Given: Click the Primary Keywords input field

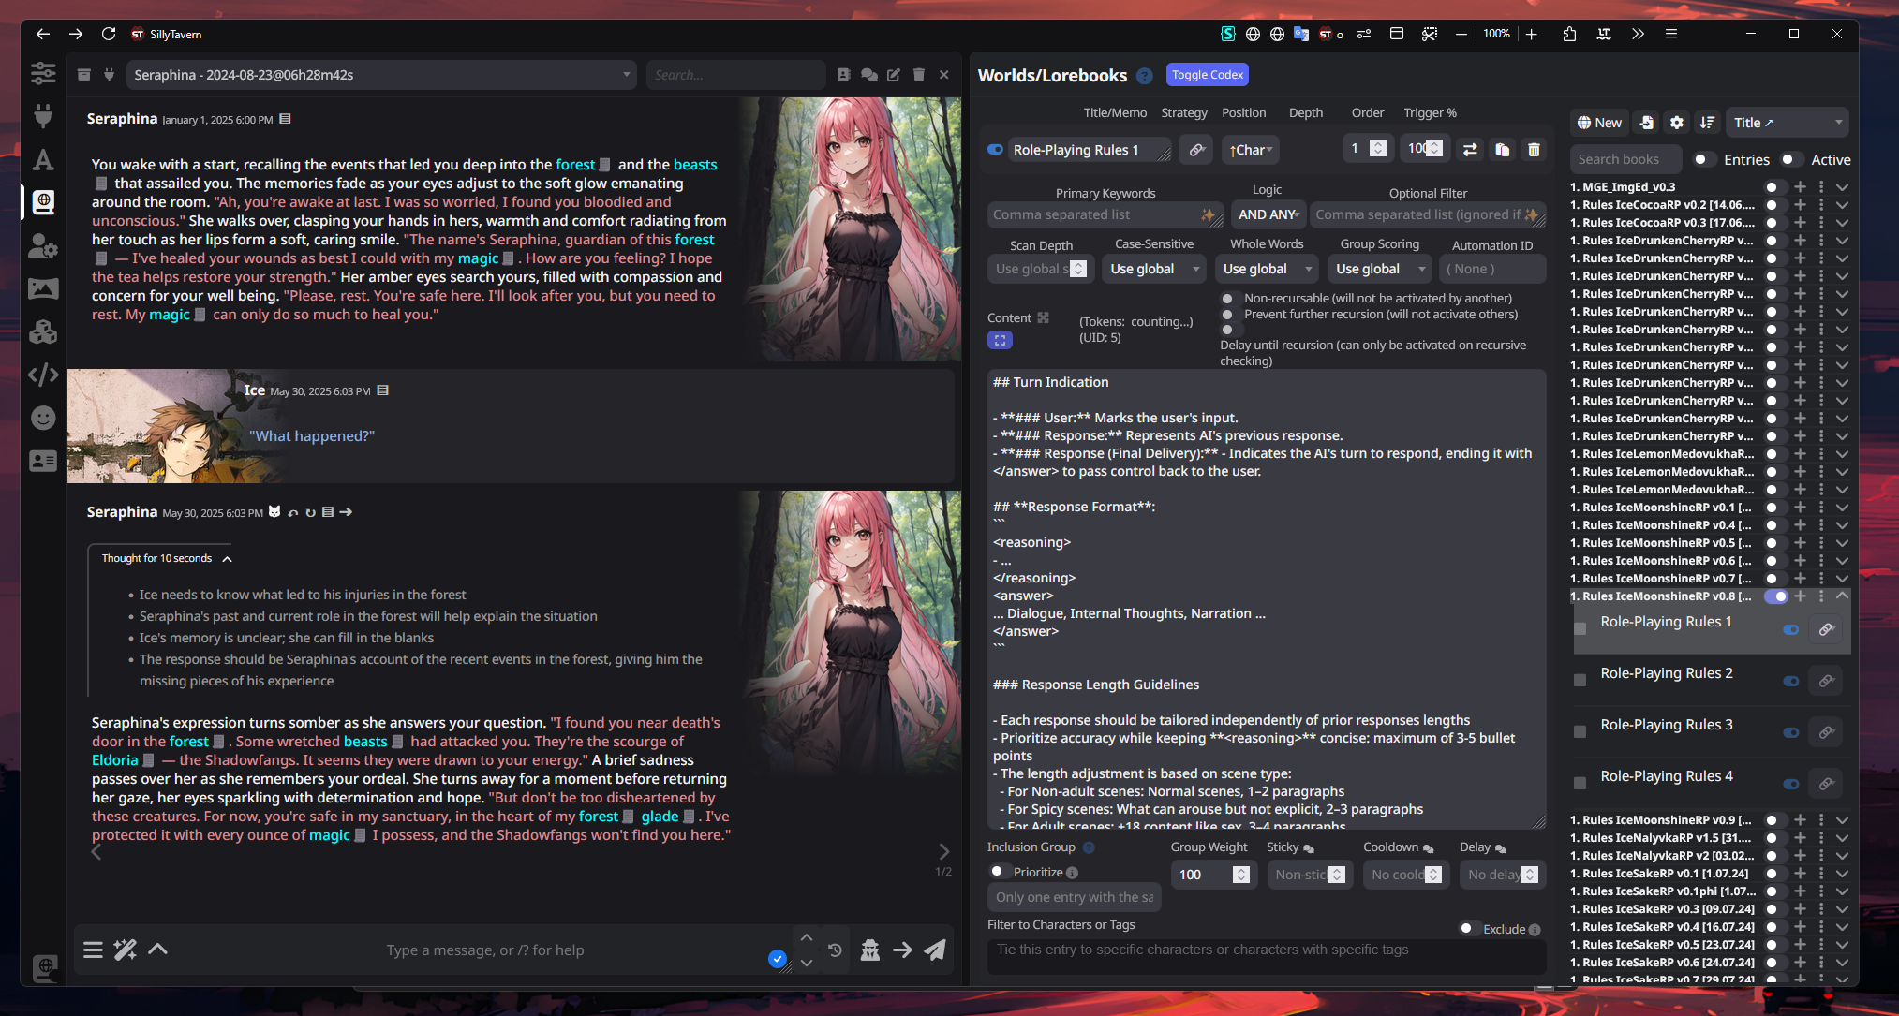Looking at the screenshot, I should click(x=1105, y=214).
